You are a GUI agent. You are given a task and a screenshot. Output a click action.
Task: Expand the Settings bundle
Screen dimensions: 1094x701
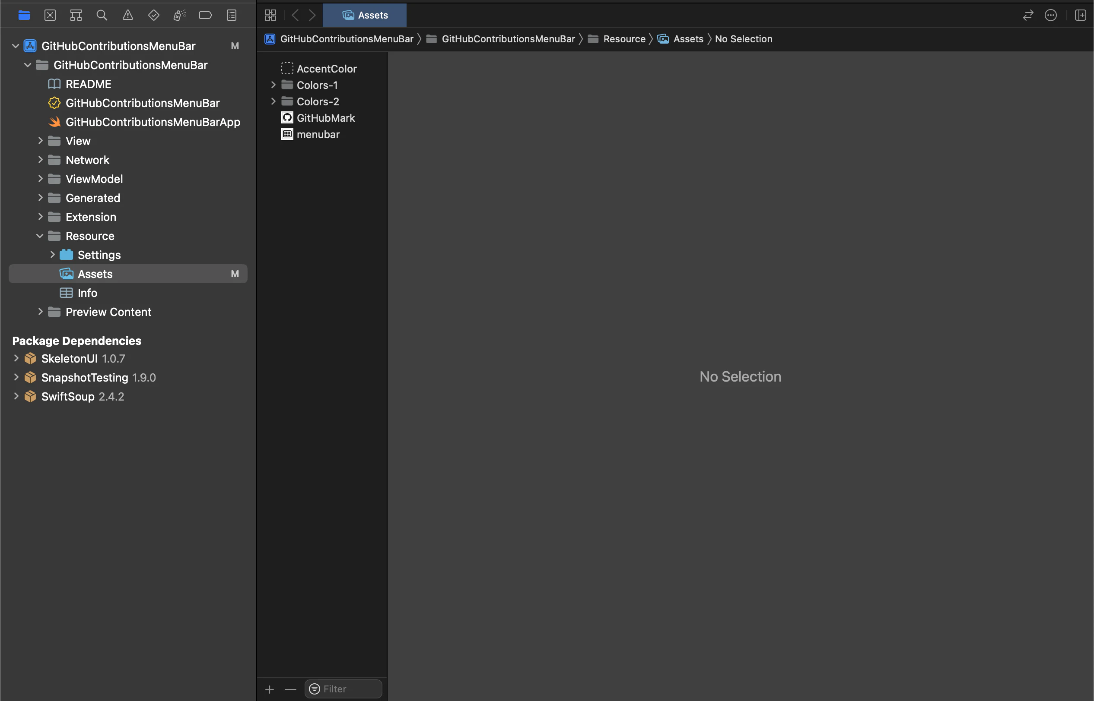[52, 254]
